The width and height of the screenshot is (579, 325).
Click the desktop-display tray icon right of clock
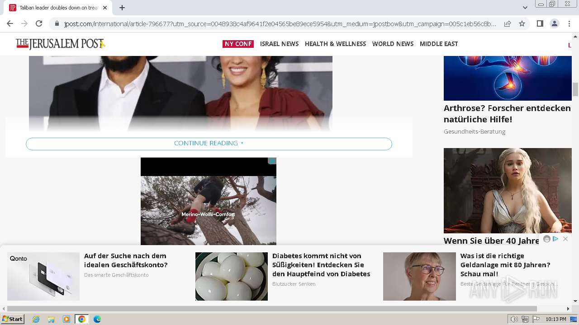[x=574, y=319]
